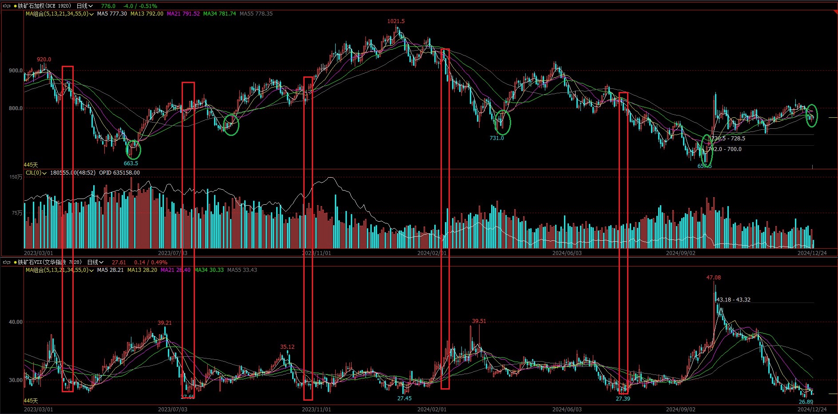Click 2023/11/01 on the VIX chart time axis

click(x=317, y=410)
